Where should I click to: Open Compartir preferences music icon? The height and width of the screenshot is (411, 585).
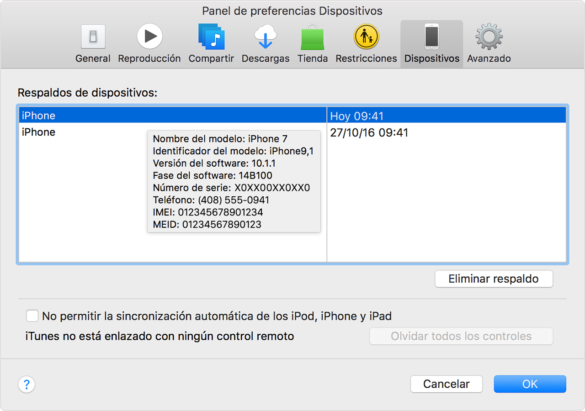211,37
